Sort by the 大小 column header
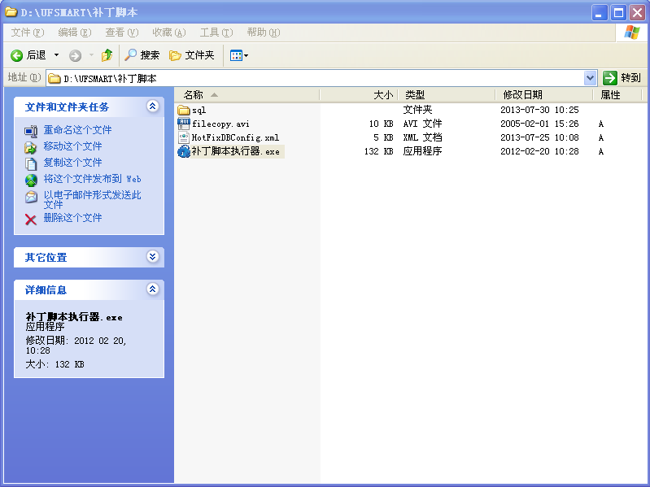 coord(359,95)
